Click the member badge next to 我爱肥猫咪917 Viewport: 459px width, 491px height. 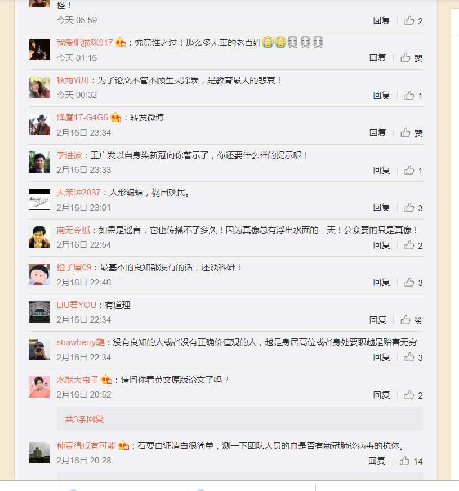click(x=121, y=43)
